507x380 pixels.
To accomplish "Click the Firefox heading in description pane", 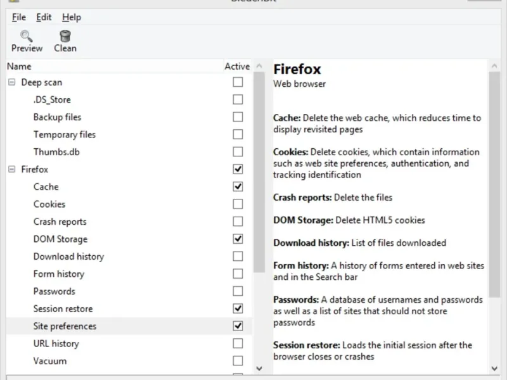I will pos(297,69).
